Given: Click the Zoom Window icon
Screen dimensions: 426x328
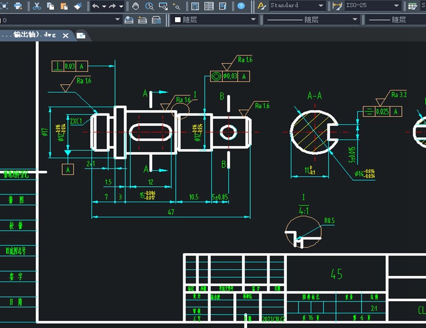Looking at the screenshot, I should click(x=163, y=5).
